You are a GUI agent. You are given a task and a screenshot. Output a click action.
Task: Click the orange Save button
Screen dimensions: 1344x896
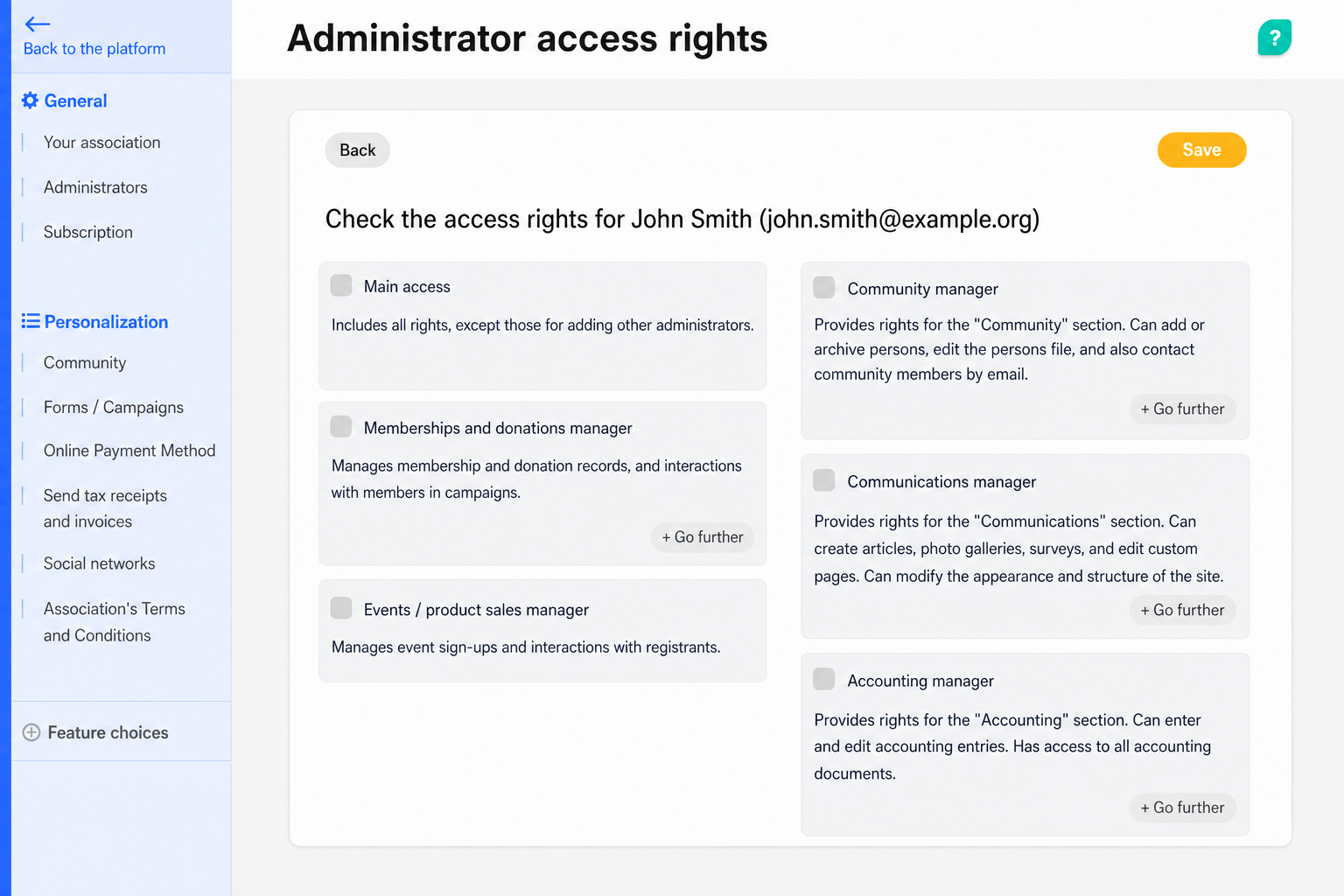coord(1201,150)
